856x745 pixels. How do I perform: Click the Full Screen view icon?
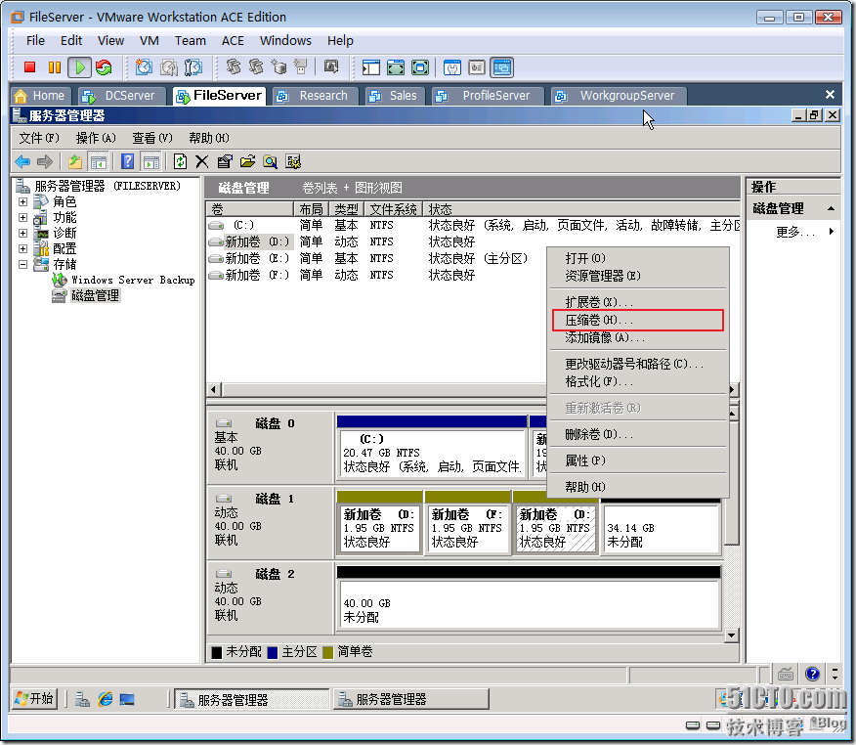396,67
